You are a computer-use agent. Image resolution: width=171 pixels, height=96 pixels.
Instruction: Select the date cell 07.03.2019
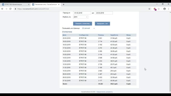(x=67, y=81)
